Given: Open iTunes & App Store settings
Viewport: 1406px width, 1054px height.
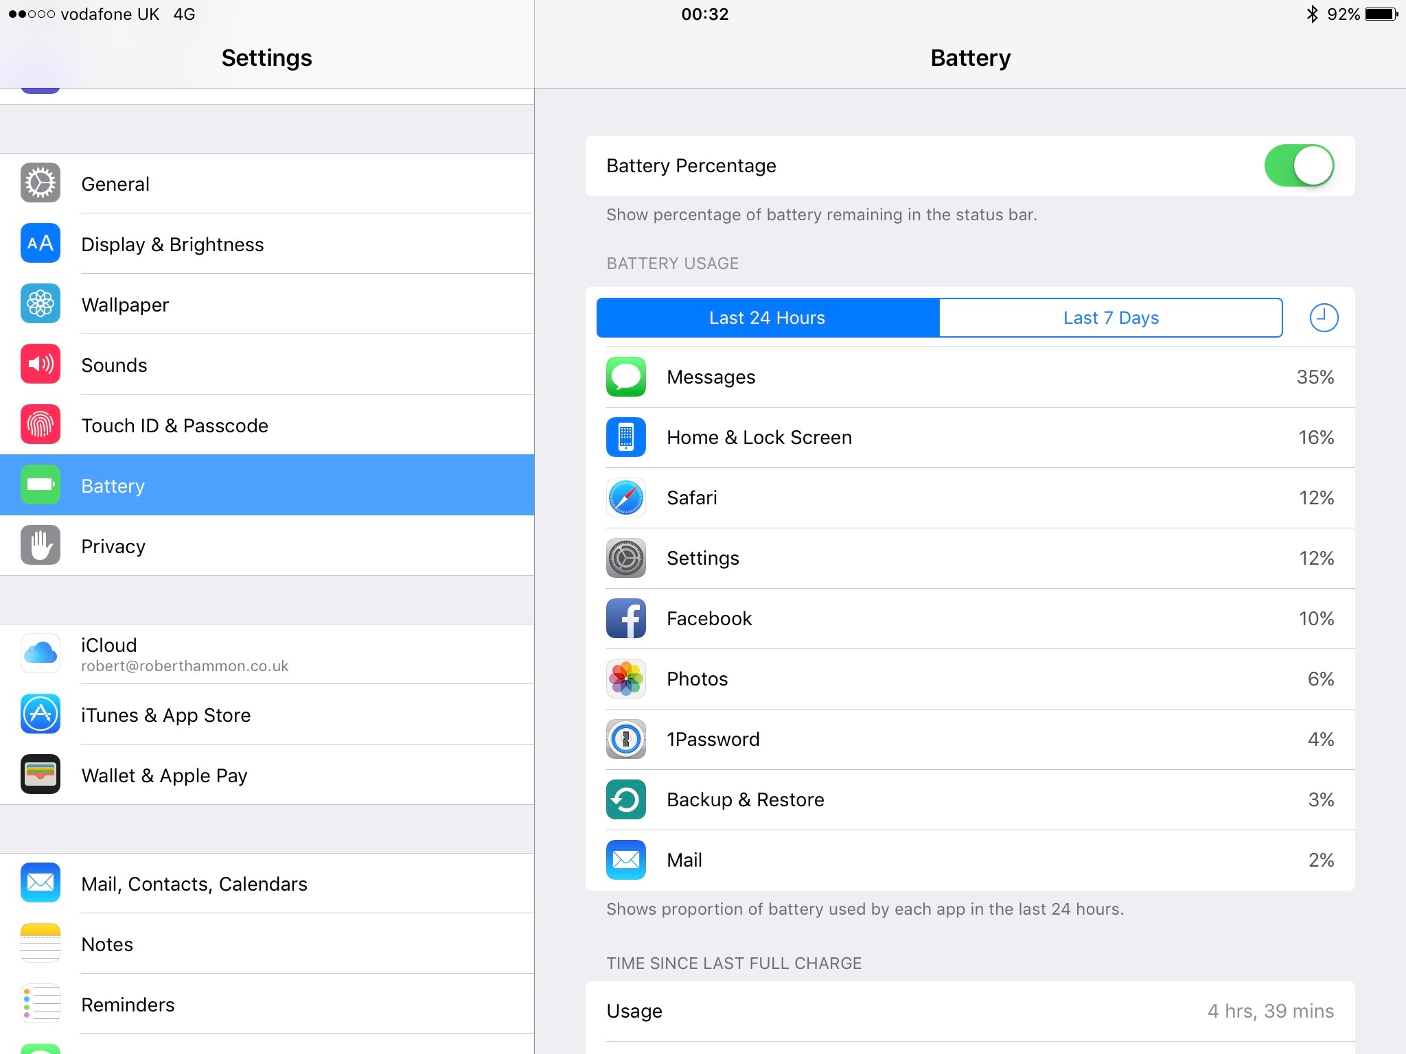Looking at the screenshot, I should (267, 714).
